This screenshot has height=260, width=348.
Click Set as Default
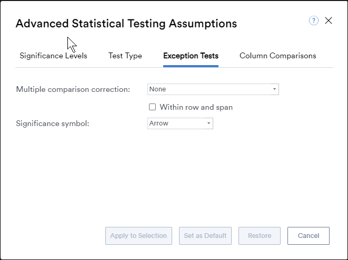pos(205,236)
